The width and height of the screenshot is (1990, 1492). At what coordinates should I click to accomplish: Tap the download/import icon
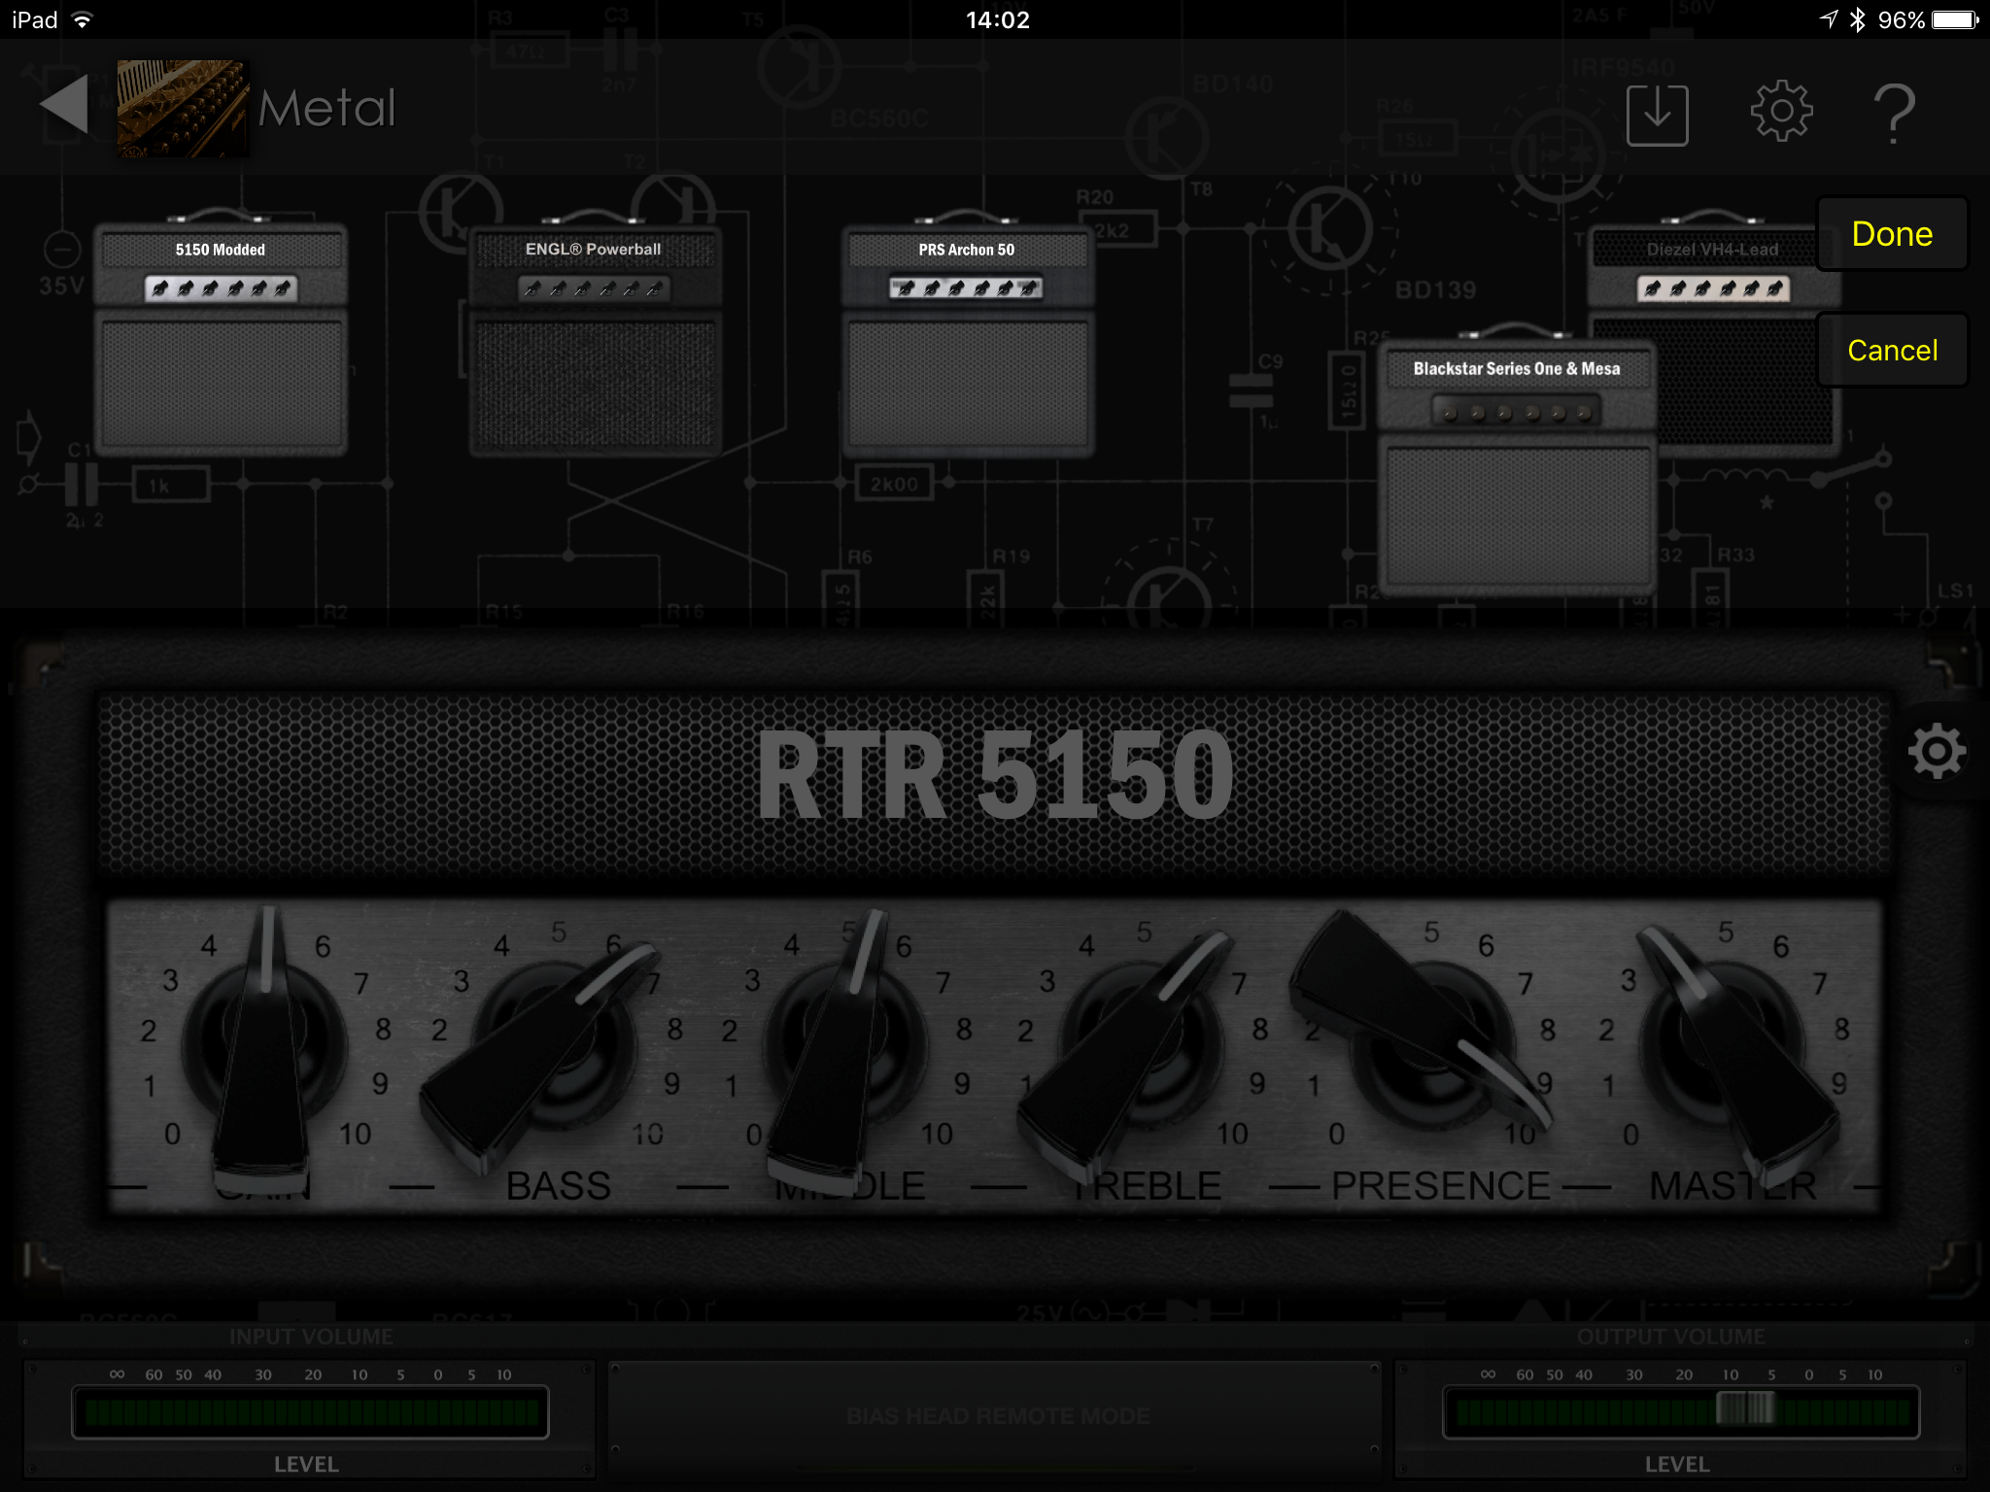pos(1657,115)
